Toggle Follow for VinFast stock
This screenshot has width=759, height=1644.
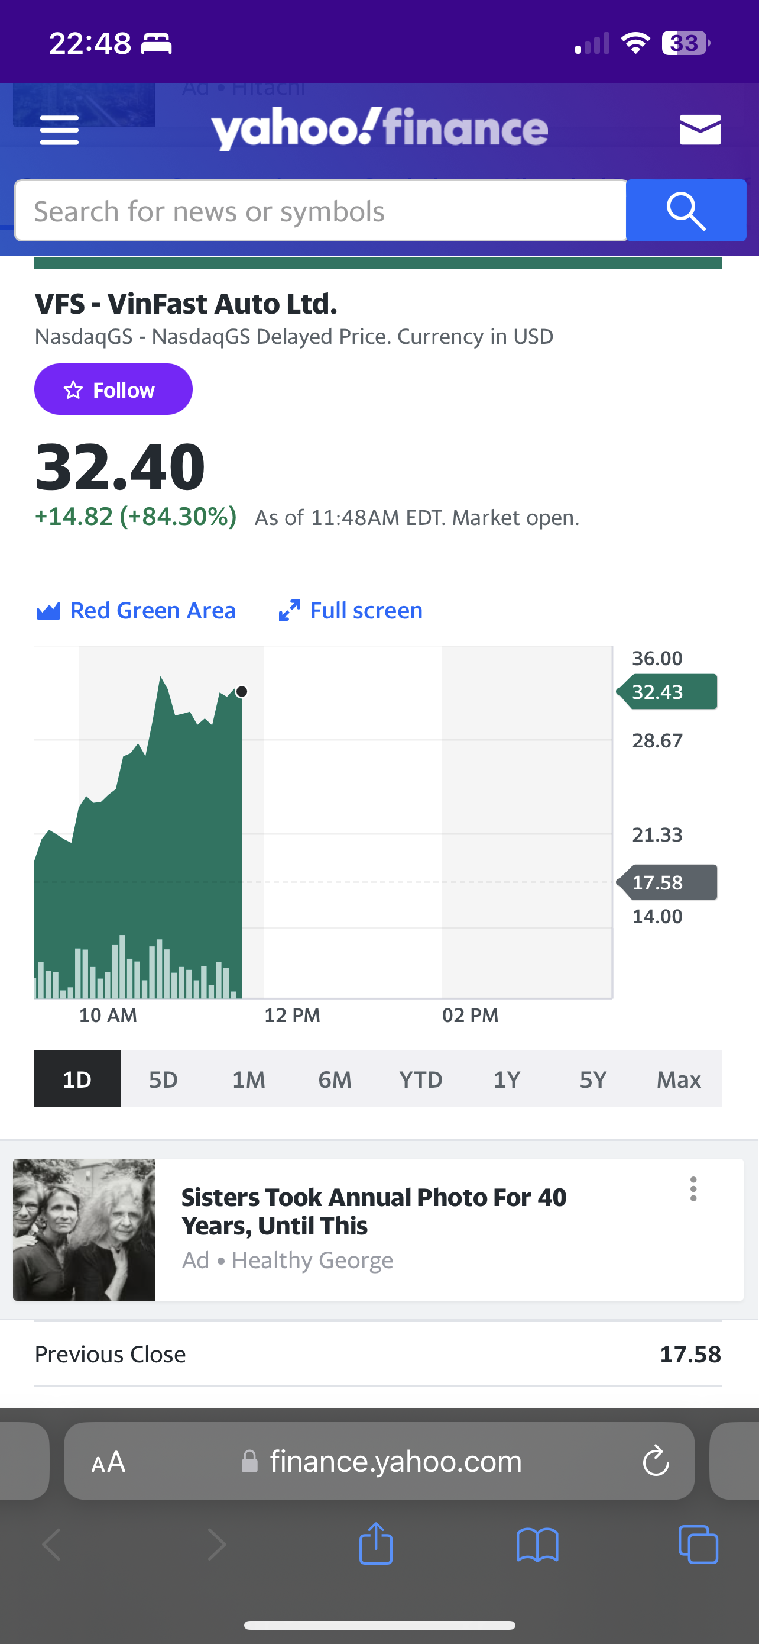tap(113, 389)
